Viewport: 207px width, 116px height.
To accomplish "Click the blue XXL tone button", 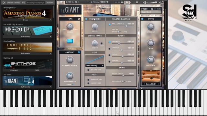I will click(70, 41).
